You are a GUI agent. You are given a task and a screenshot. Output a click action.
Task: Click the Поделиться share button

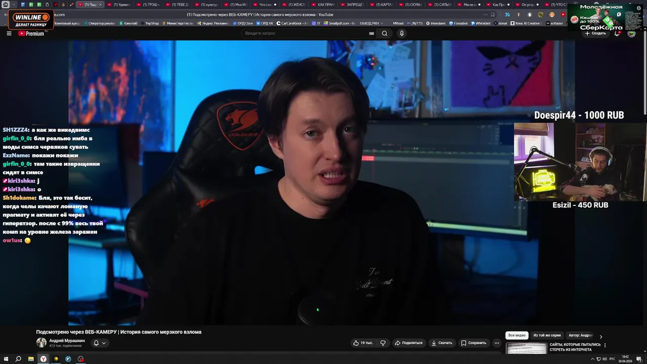pos(408,343)
